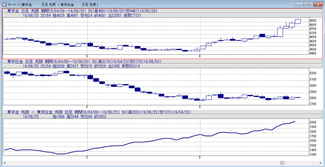Close the chart window
This screenshot has width=325, height=167.
318,4
